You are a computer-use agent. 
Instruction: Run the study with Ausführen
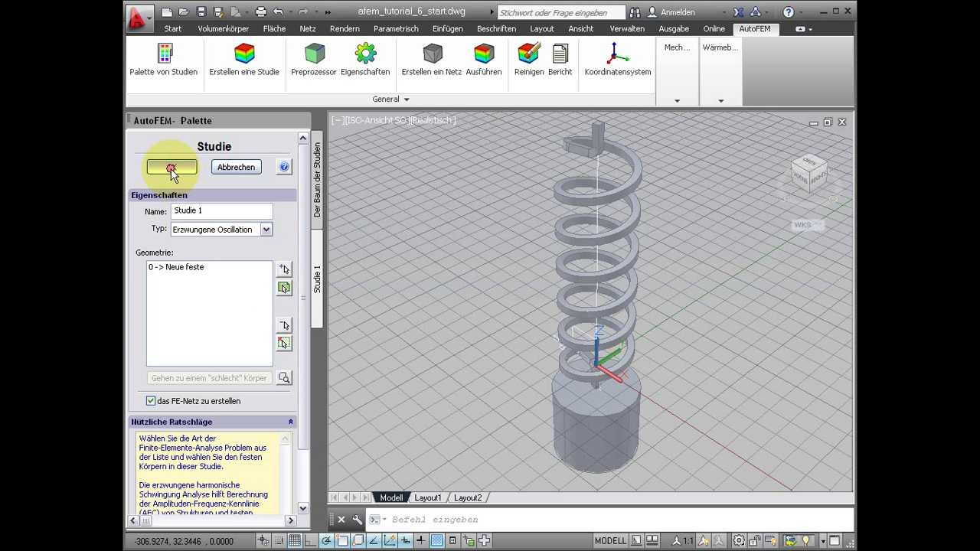click(484, 60)
